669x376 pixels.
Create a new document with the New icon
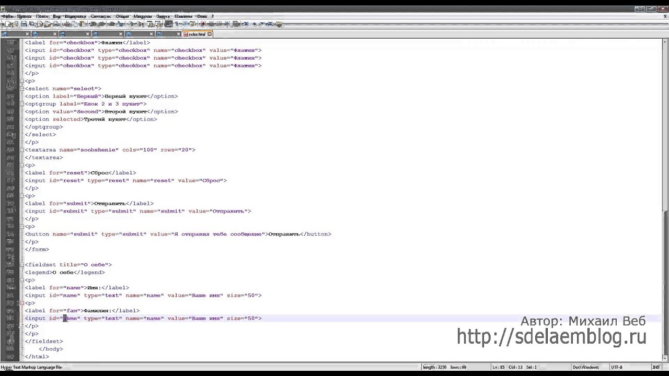click(x=8, y=24)
